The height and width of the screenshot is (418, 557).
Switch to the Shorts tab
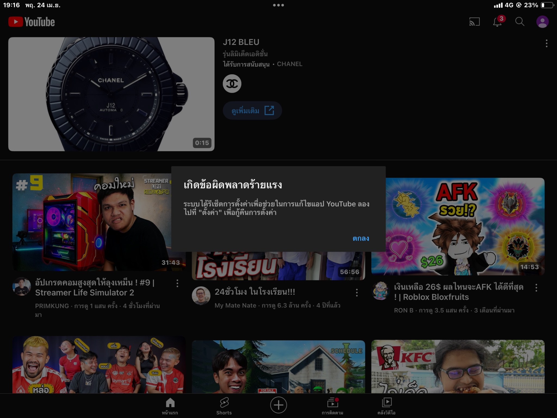[x=224, y=406]
